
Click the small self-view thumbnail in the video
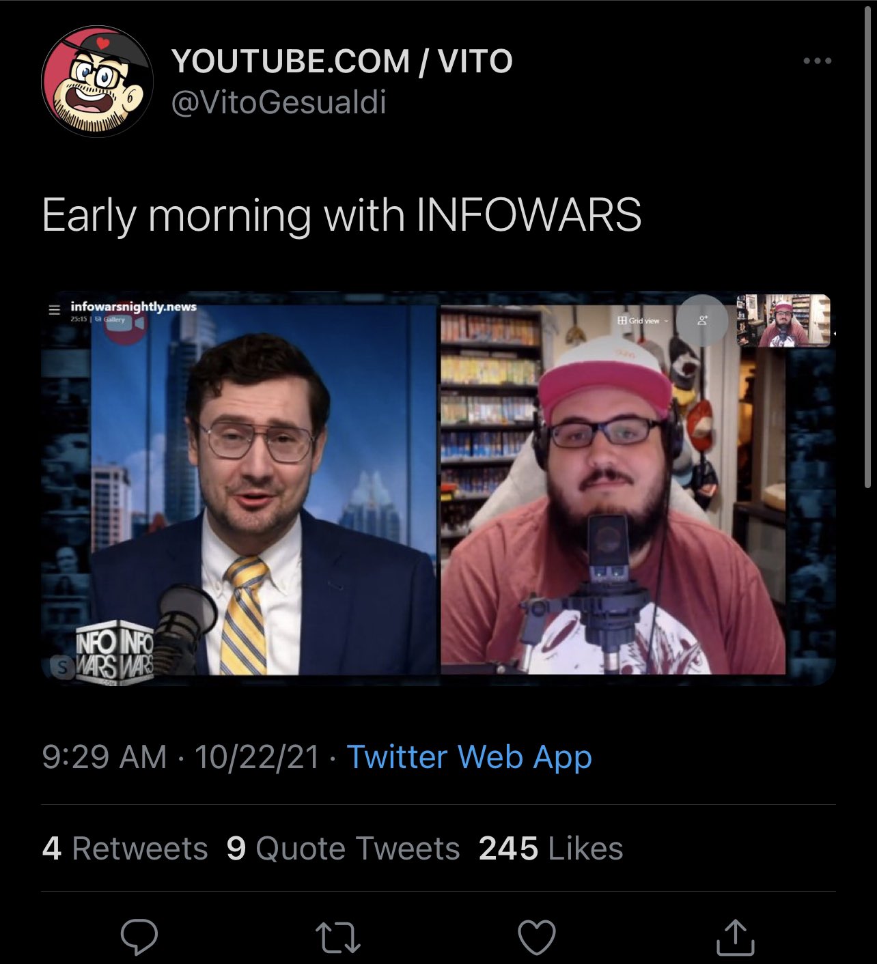pos(783,320)
